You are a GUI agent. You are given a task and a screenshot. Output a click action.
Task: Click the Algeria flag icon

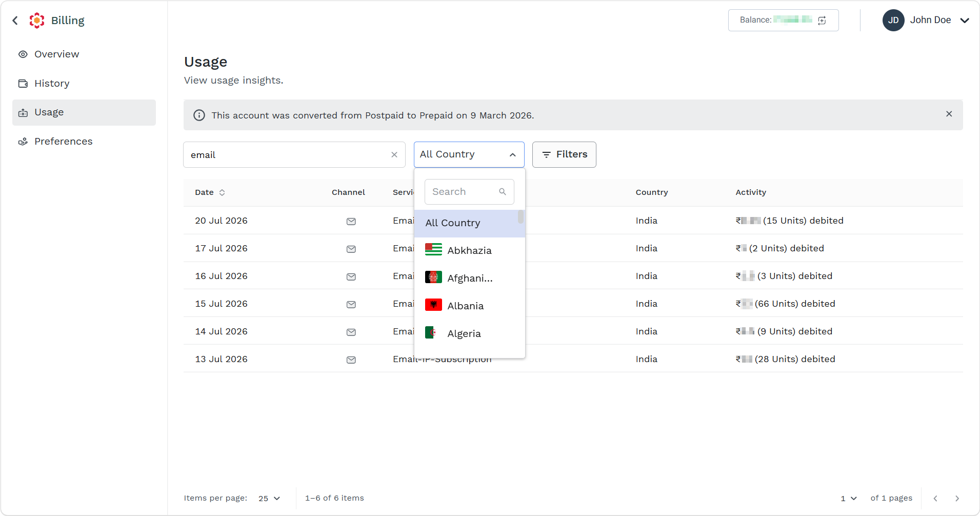click(x=433, y=333)
